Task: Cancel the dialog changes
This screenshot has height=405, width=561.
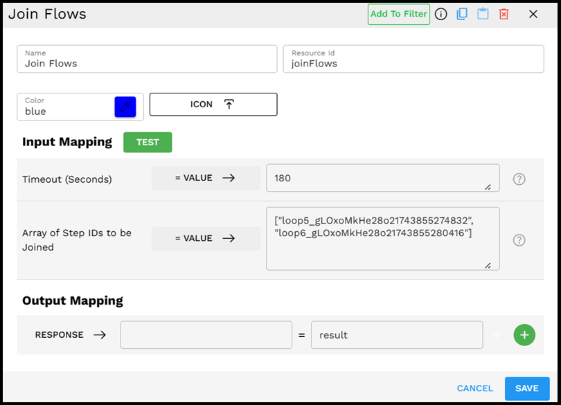Action: coord(474,388)
